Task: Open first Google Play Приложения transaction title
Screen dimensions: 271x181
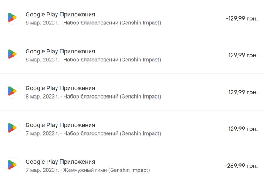Action: point(60,15)
